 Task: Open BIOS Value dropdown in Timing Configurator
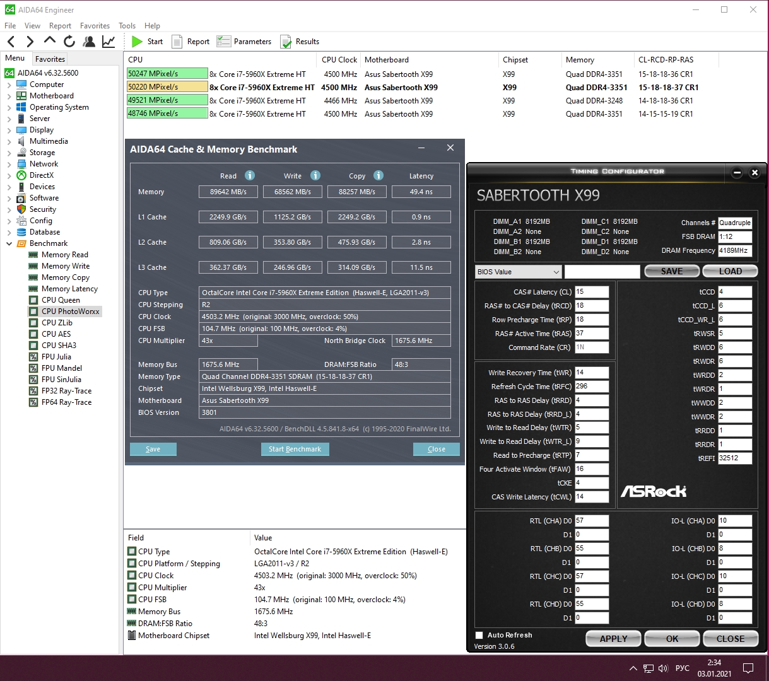tap(518, 272)
